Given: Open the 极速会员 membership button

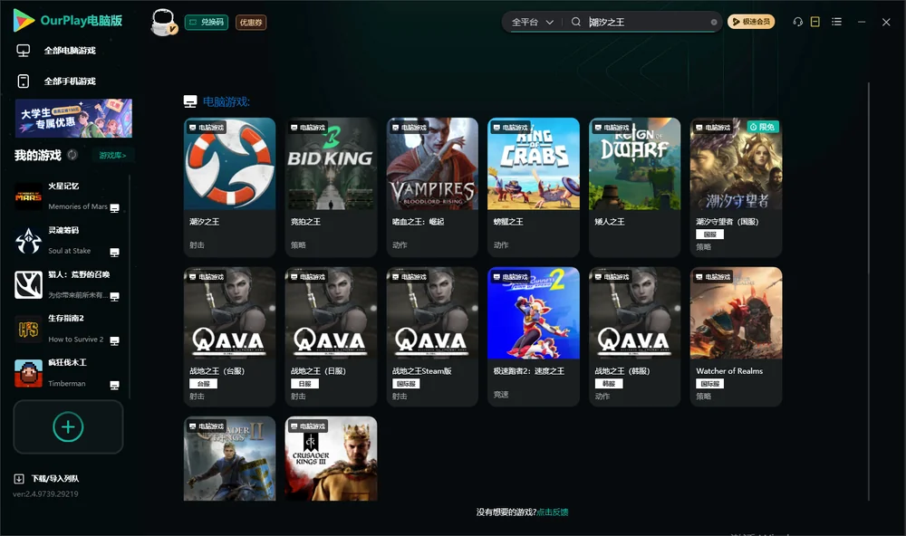Looking at the screenshot, I should (x=751, y=22).
